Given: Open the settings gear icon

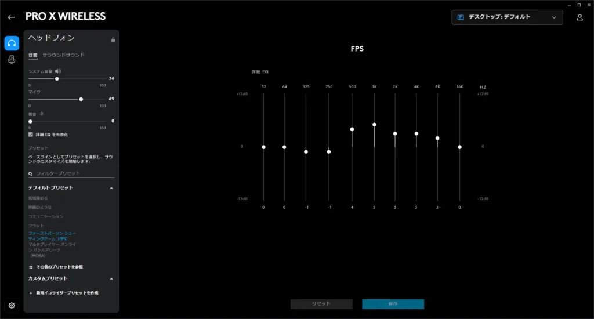Looking at the screenshot, I should (x=12, y=305).
